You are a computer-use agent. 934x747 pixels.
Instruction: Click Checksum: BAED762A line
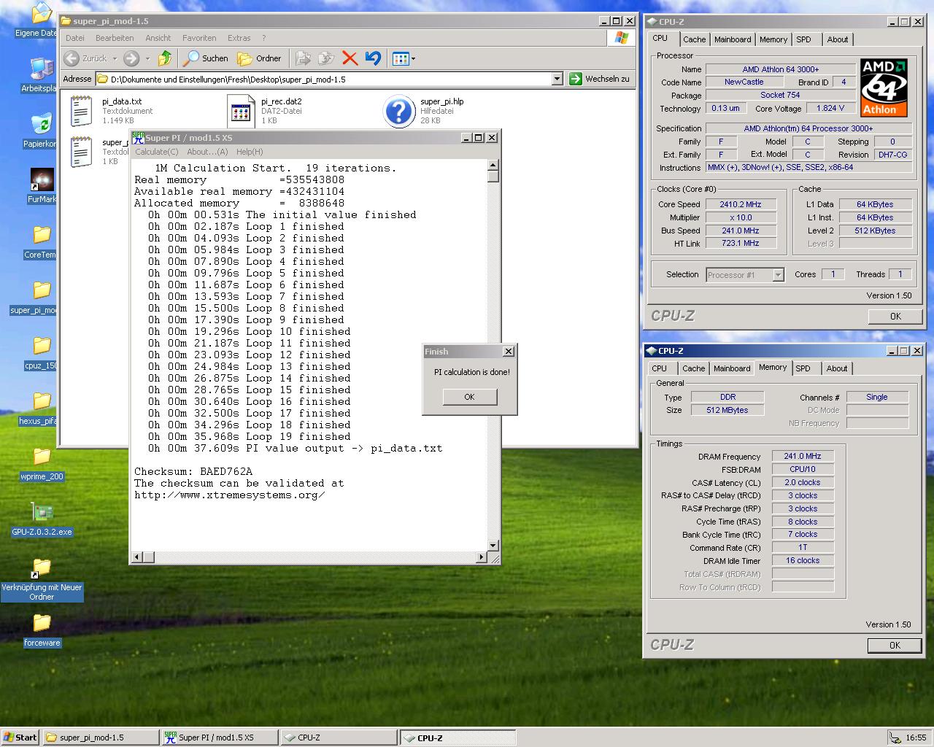193,471
